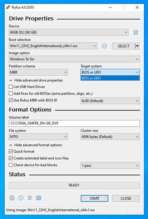Open the About info icon

pos(21,198)
